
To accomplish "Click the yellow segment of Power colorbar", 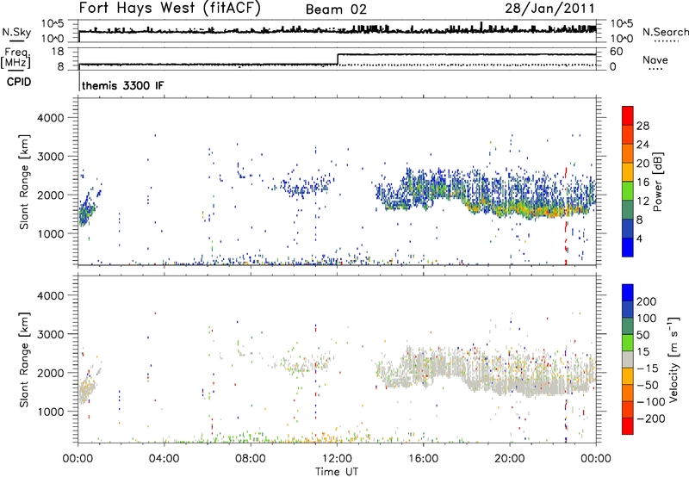I will pyautogui.click(x=628, y=171).
